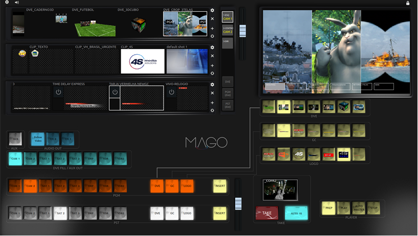418x236 pixels.
Task: Toggle the AUX button
Action: [x=15, y=139]
